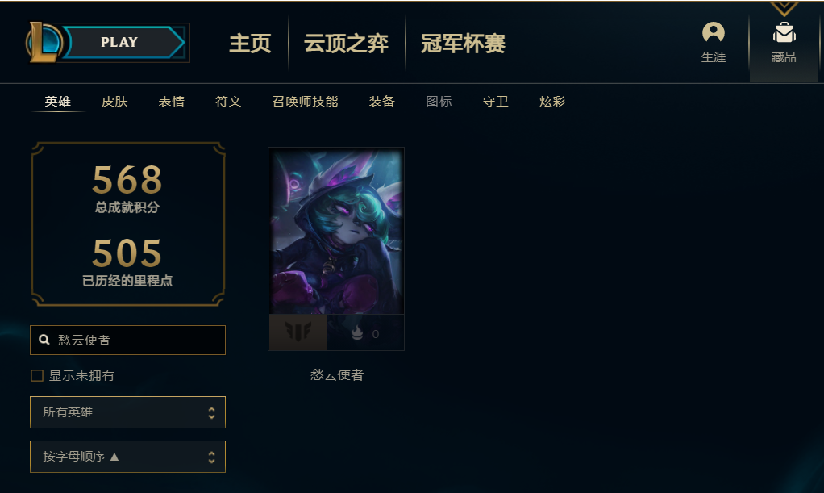Click the gold chevron above 藏品

[784, 8]
